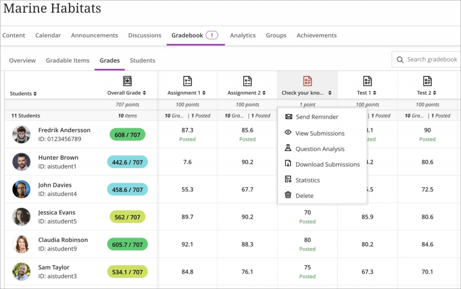
Task: Open Fredrik Andersson's overall grade pill
Action: pyautogui.click(x=127, y=134)
